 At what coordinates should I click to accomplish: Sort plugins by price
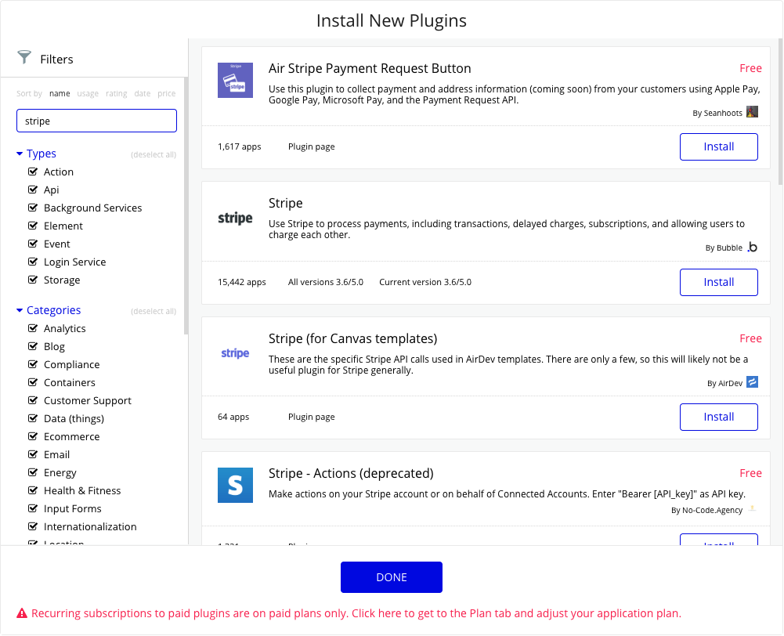[x=167, y=93]
